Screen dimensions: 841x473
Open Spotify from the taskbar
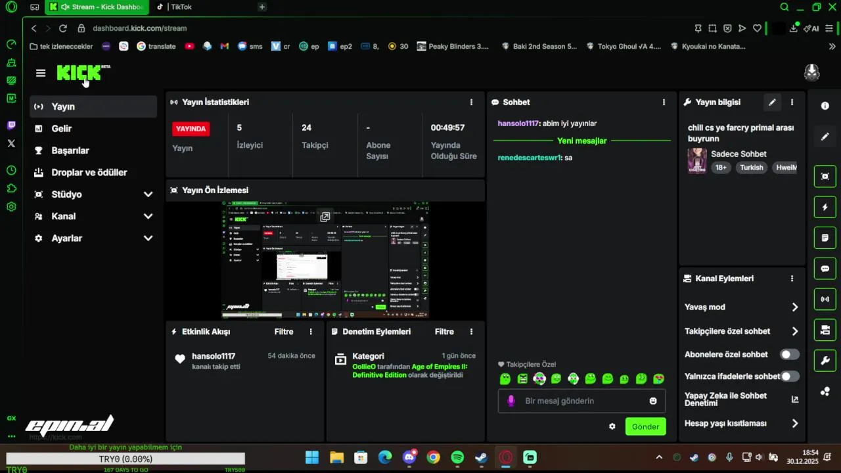pyautogui.click(x=458, y=457)
